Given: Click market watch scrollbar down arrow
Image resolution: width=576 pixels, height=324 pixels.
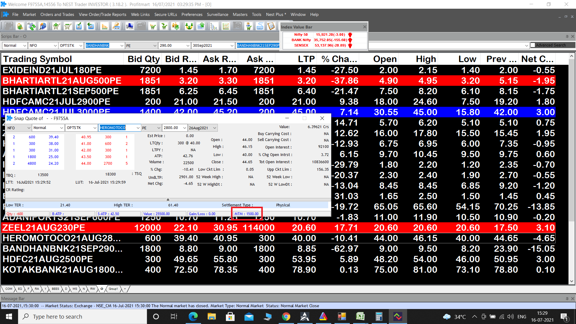Looking at the screenshot, I should (571, 281).
